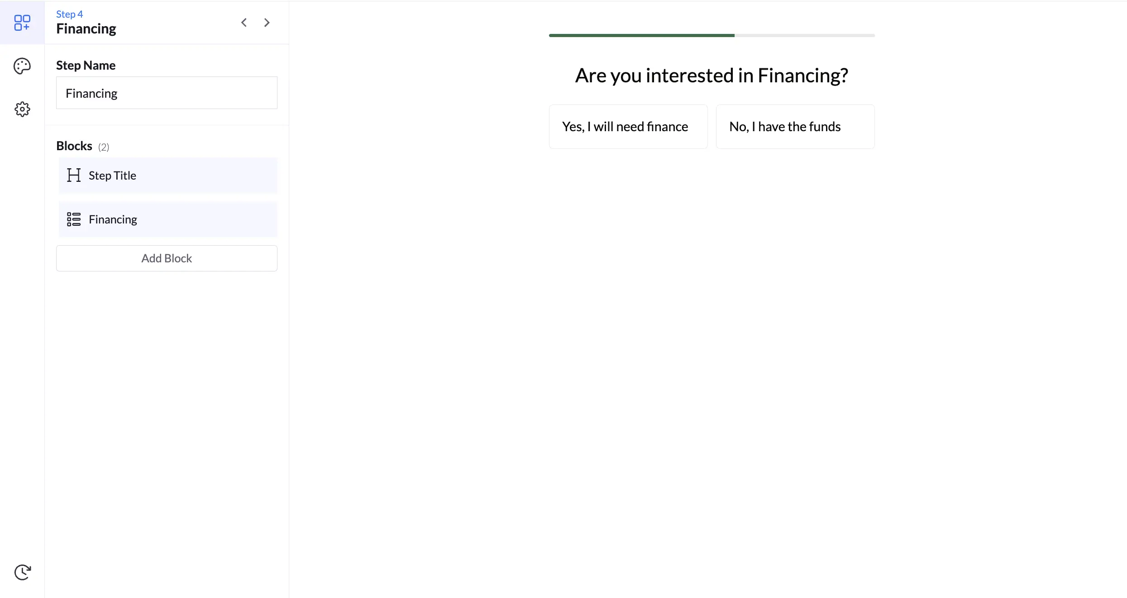Click the Blocks section heading

pyautogui.click(x=74, y=146)
